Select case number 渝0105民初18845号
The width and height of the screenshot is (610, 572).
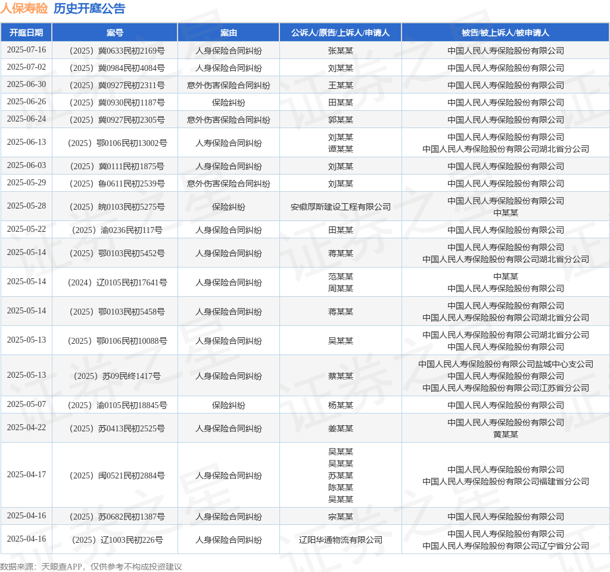[x=117, y=405]
